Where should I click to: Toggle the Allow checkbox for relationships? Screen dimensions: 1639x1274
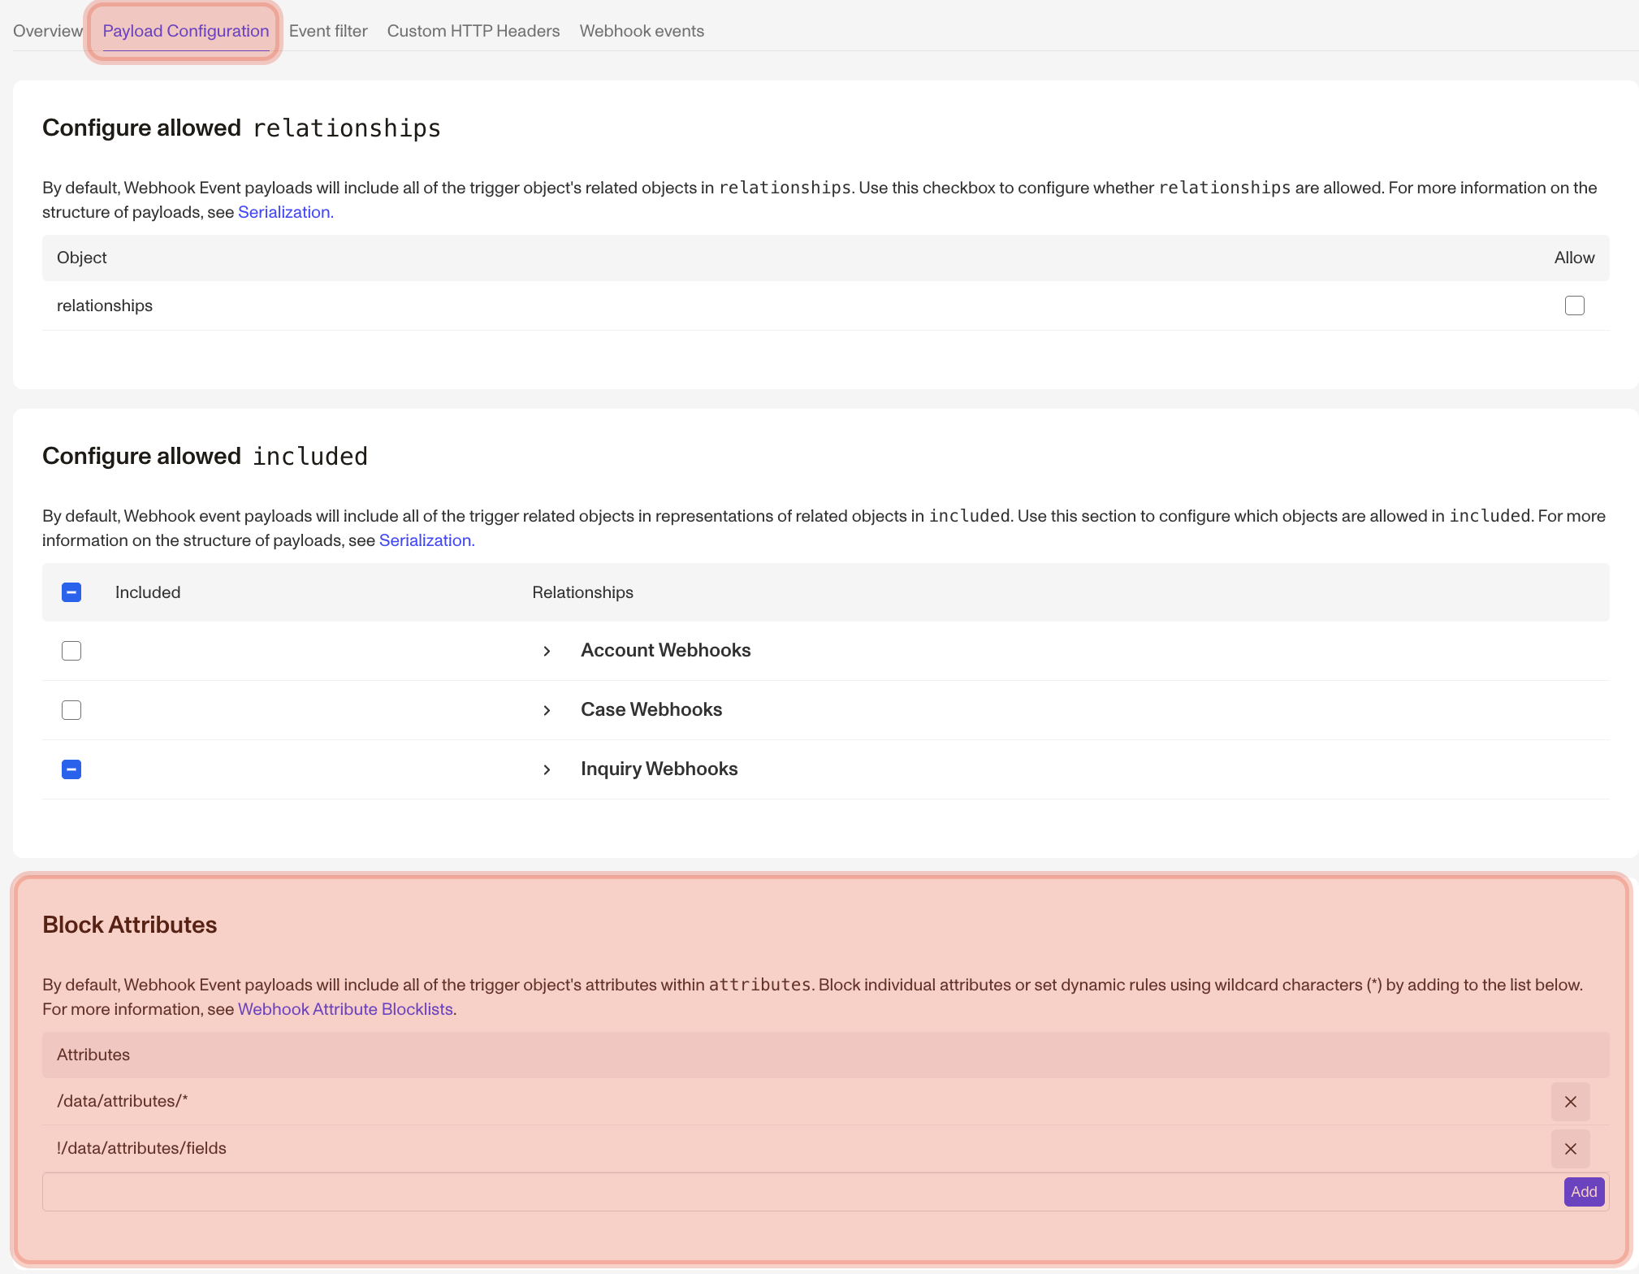[x=1574, y=305]
